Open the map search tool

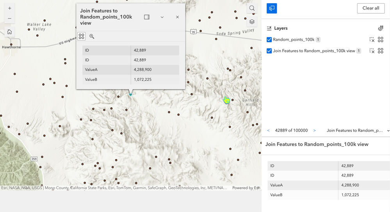[252, 8]
